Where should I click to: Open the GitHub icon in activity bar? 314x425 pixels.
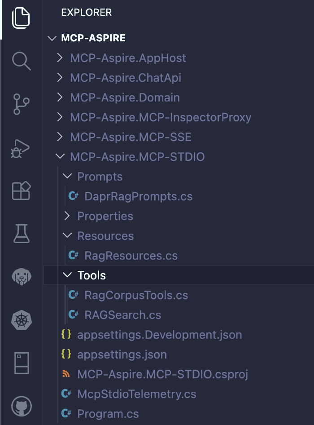click(x=22, y=406)
